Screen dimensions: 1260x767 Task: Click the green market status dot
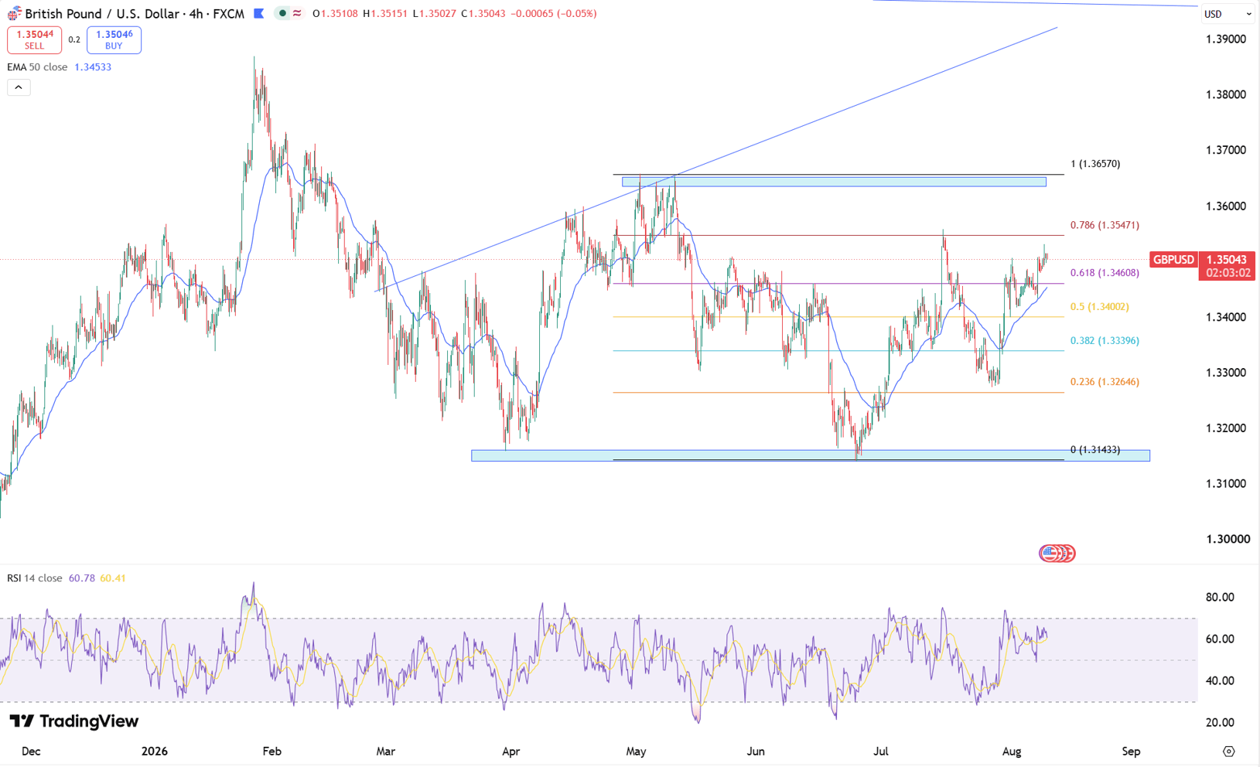coord(282,13)
